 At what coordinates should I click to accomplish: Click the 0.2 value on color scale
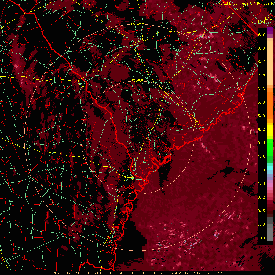pyautogui.click(x=261, y=197)
